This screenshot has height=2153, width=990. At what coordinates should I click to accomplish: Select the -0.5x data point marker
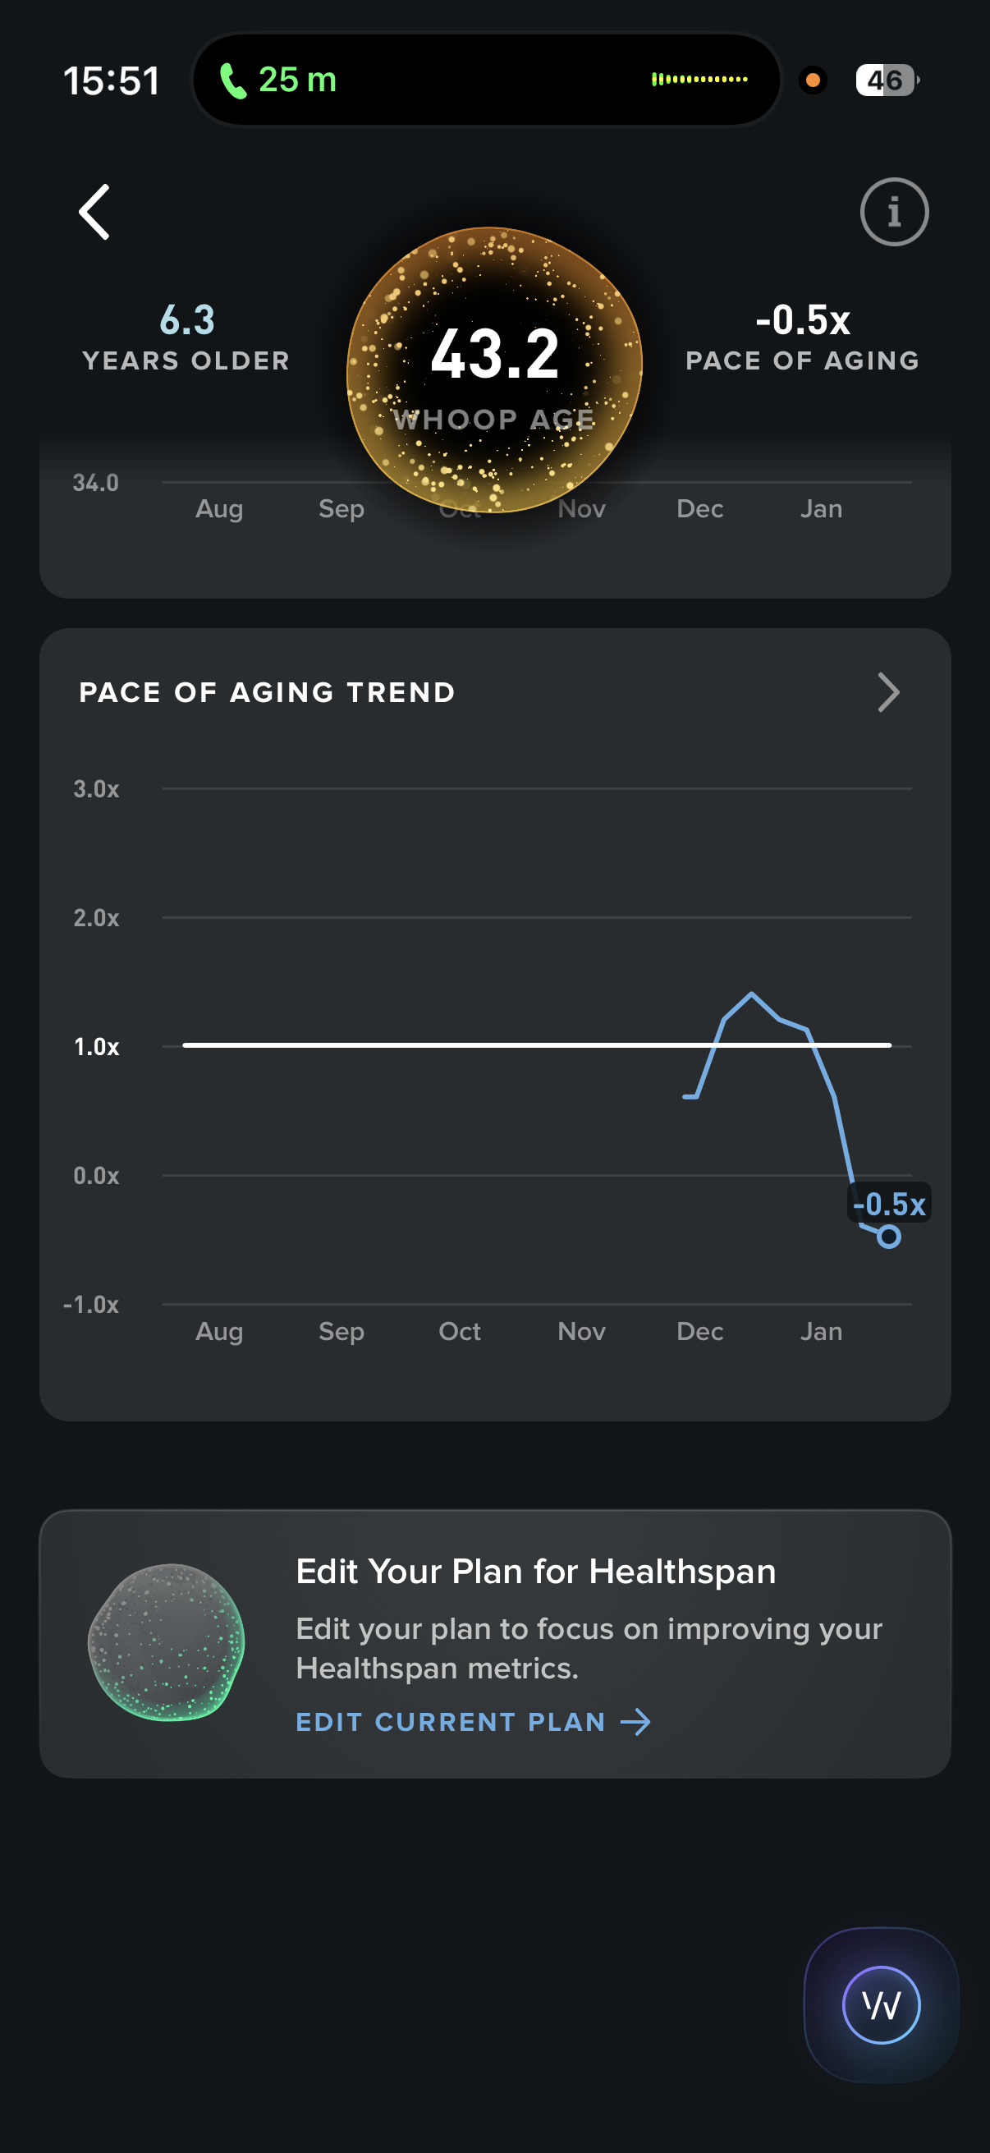click(889, 1236)
